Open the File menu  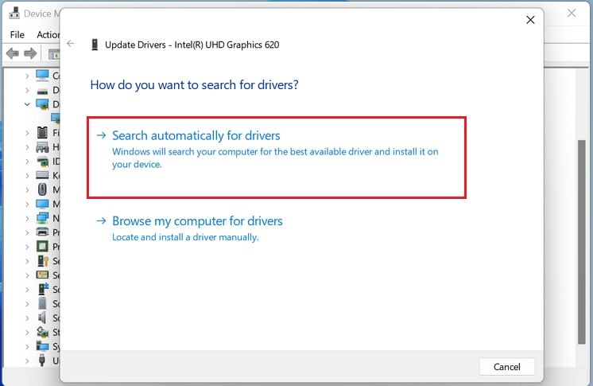17,34
